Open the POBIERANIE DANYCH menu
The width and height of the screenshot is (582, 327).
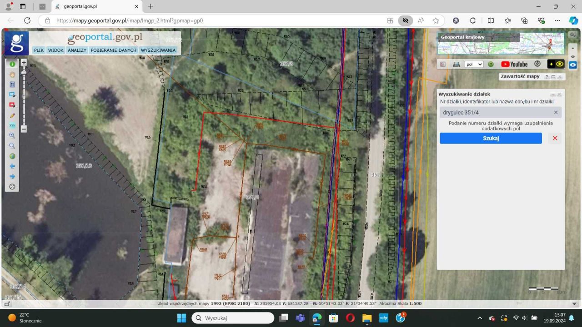[x=114, y=50]
